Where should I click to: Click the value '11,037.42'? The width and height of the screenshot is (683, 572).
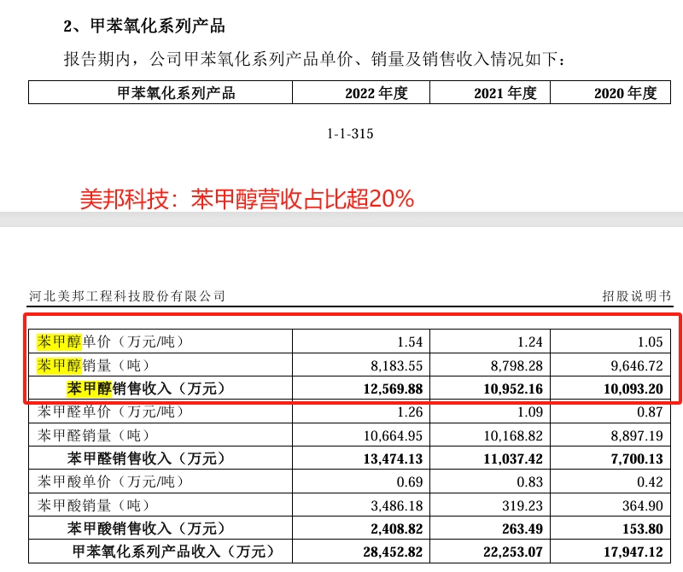pyautogui.click(x=514, y=458)
